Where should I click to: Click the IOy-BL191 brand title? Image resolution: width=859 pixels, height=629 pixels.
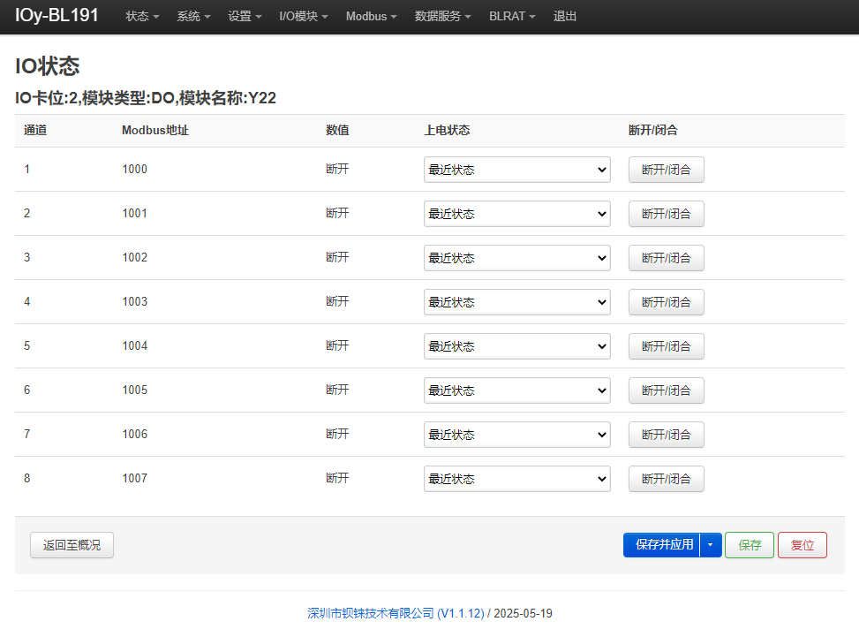tap(57, 15)
